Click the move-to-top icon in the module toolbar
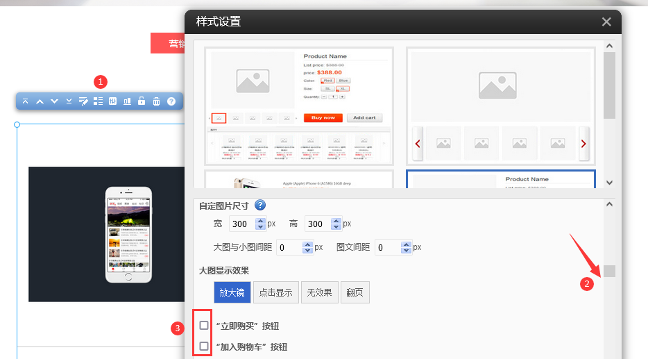The height and width of the screenshot is (359, 648). point(25,101)
